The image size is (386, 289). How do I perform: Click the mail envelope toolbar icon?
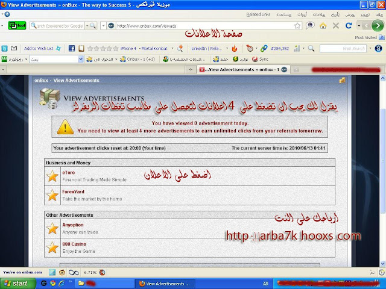pyautogui.click(x=14, y=48)
